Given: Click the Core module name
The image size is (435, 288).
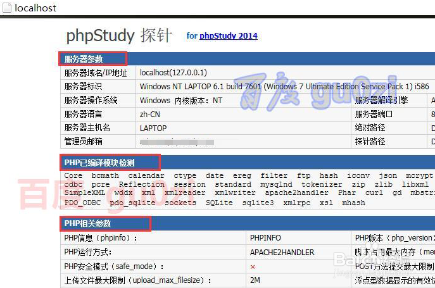Looking at the screenshot, I should point(73,175).
